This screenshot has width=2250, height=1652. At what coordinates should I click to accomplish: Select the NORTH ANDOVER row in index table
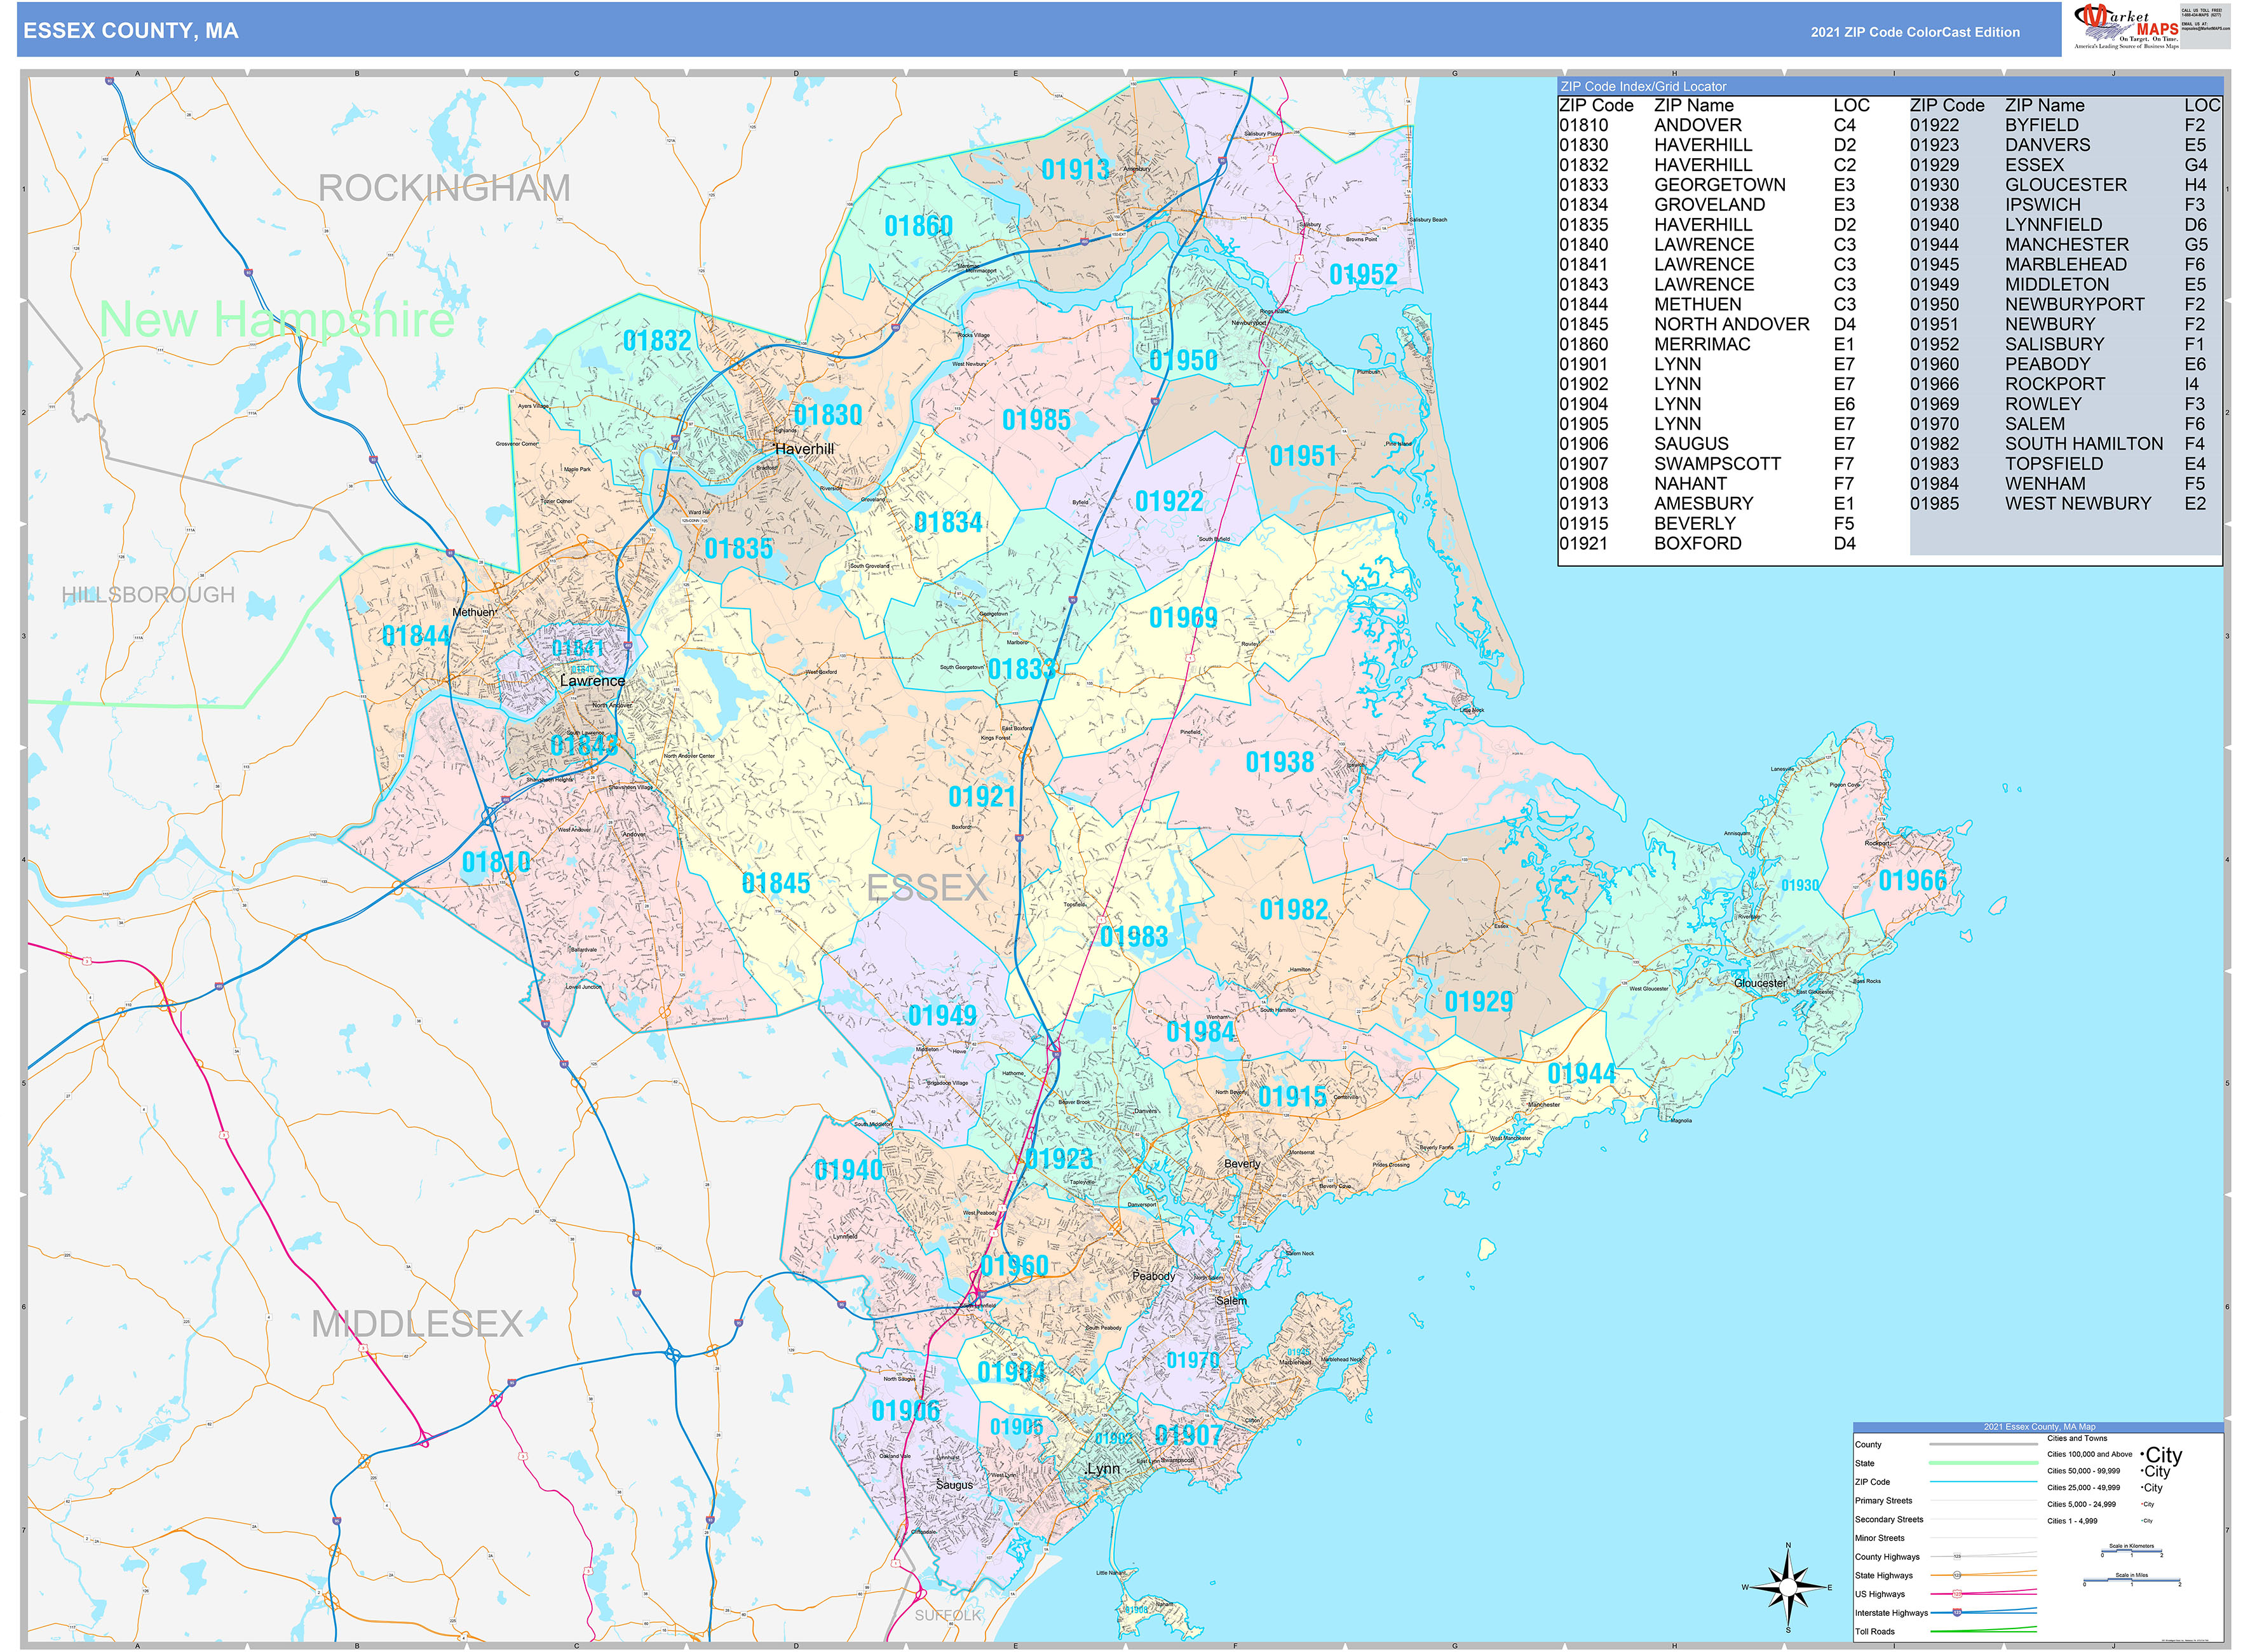(1708, 324)
